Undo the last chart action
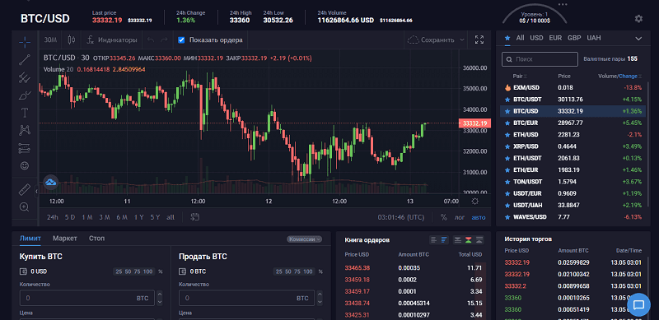 pos(151,39)
